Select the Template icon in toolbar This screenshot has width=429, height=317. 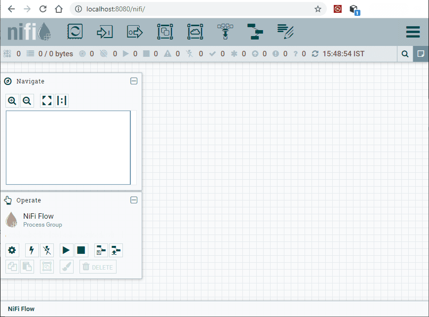tap(255, 32)
